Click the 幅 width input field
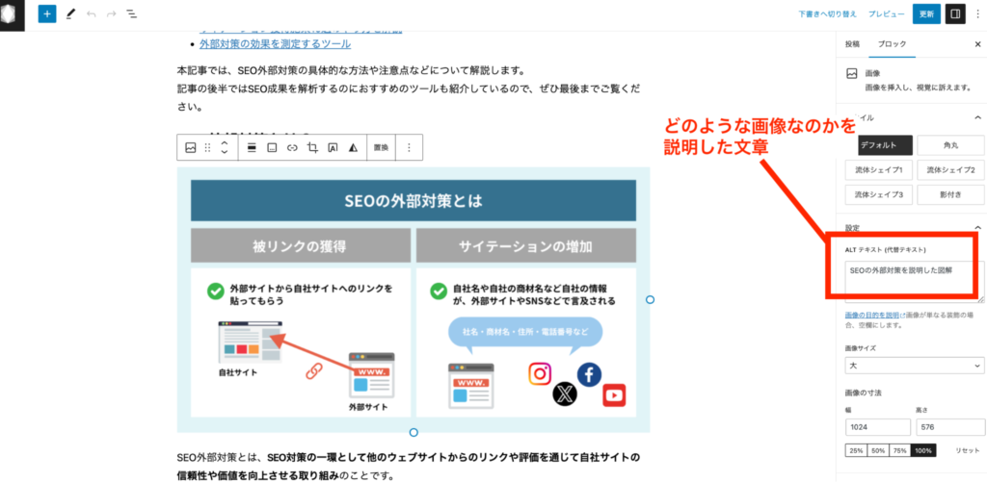The image size is (987, 482). [x=878, y=427]
